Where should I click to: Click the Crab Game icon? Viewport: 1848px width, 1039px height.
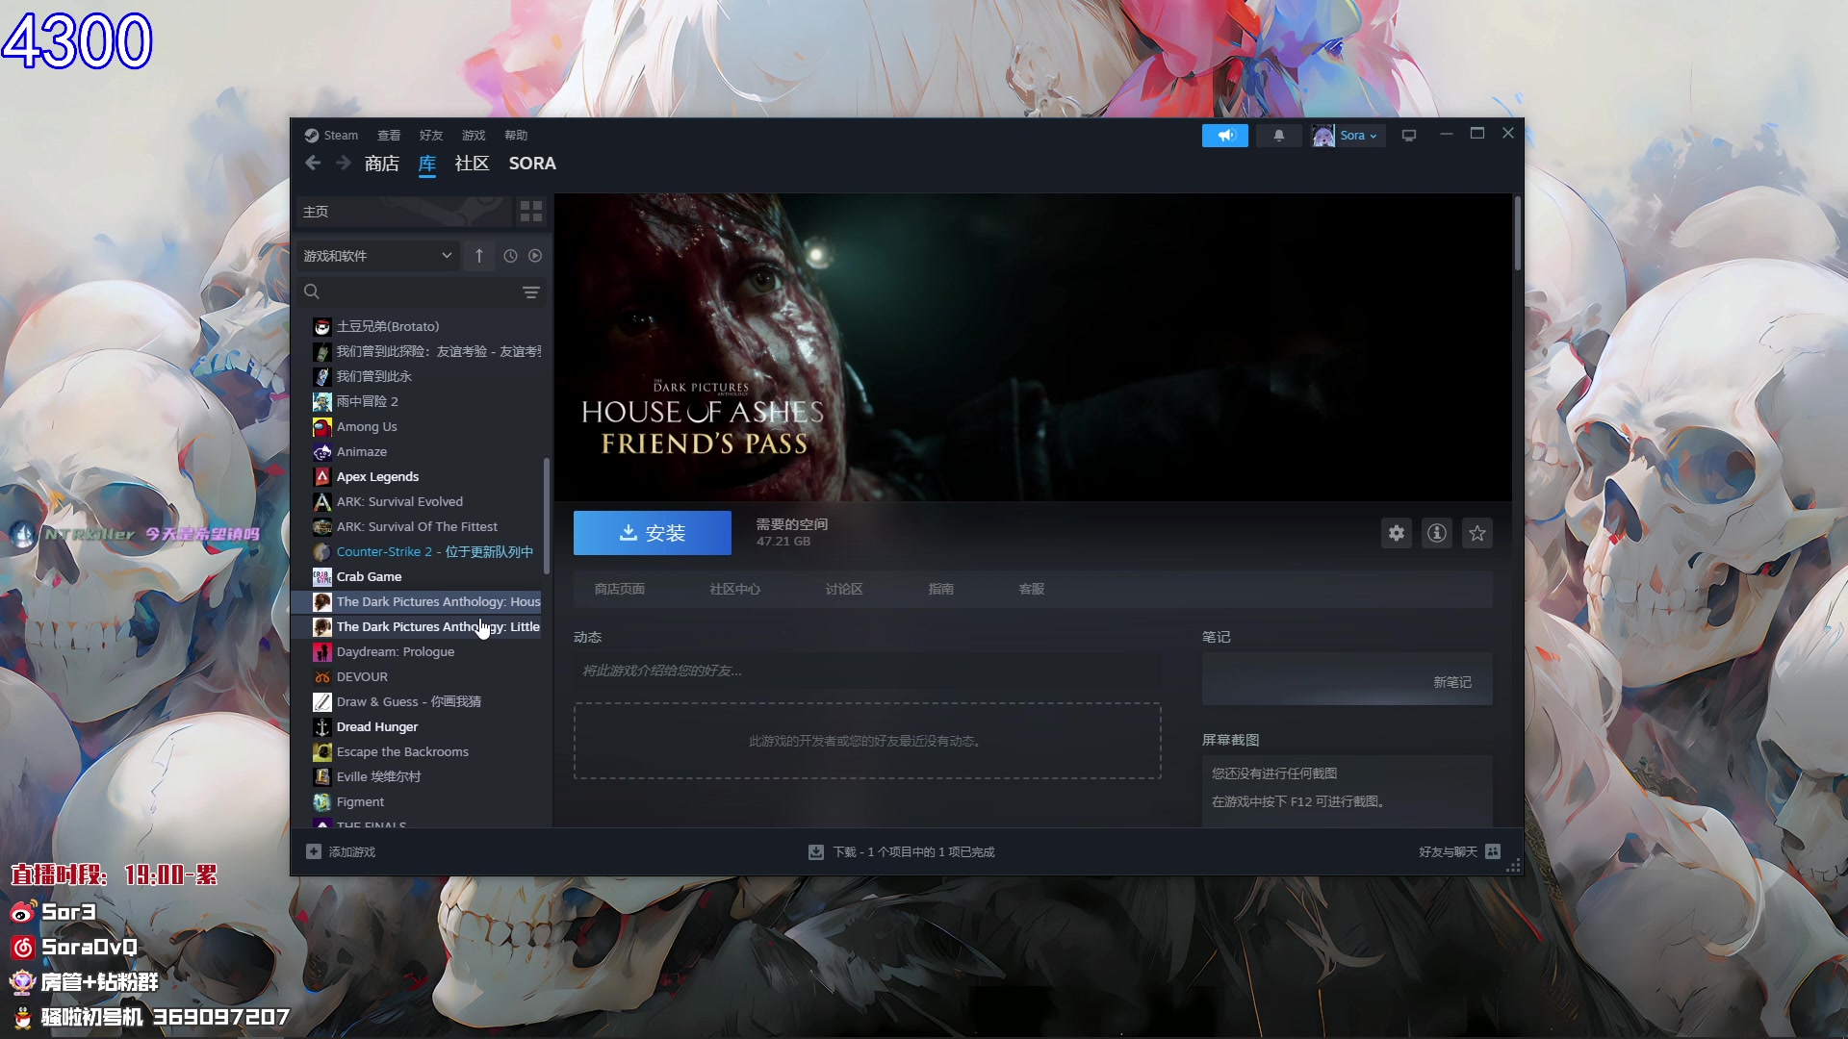(322, 577)
